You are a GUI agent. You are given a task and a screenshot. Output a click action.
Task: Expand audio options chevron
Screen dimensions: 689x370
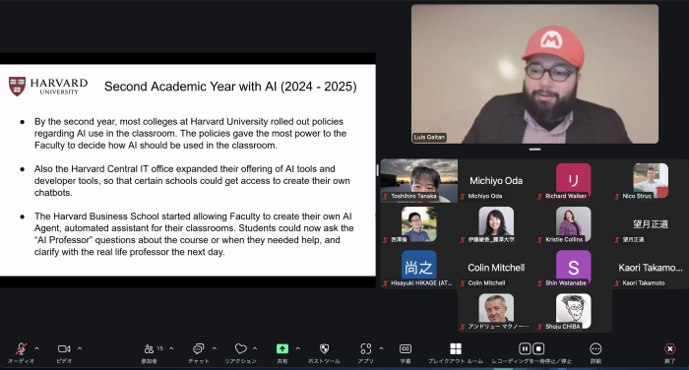[36, 348]
